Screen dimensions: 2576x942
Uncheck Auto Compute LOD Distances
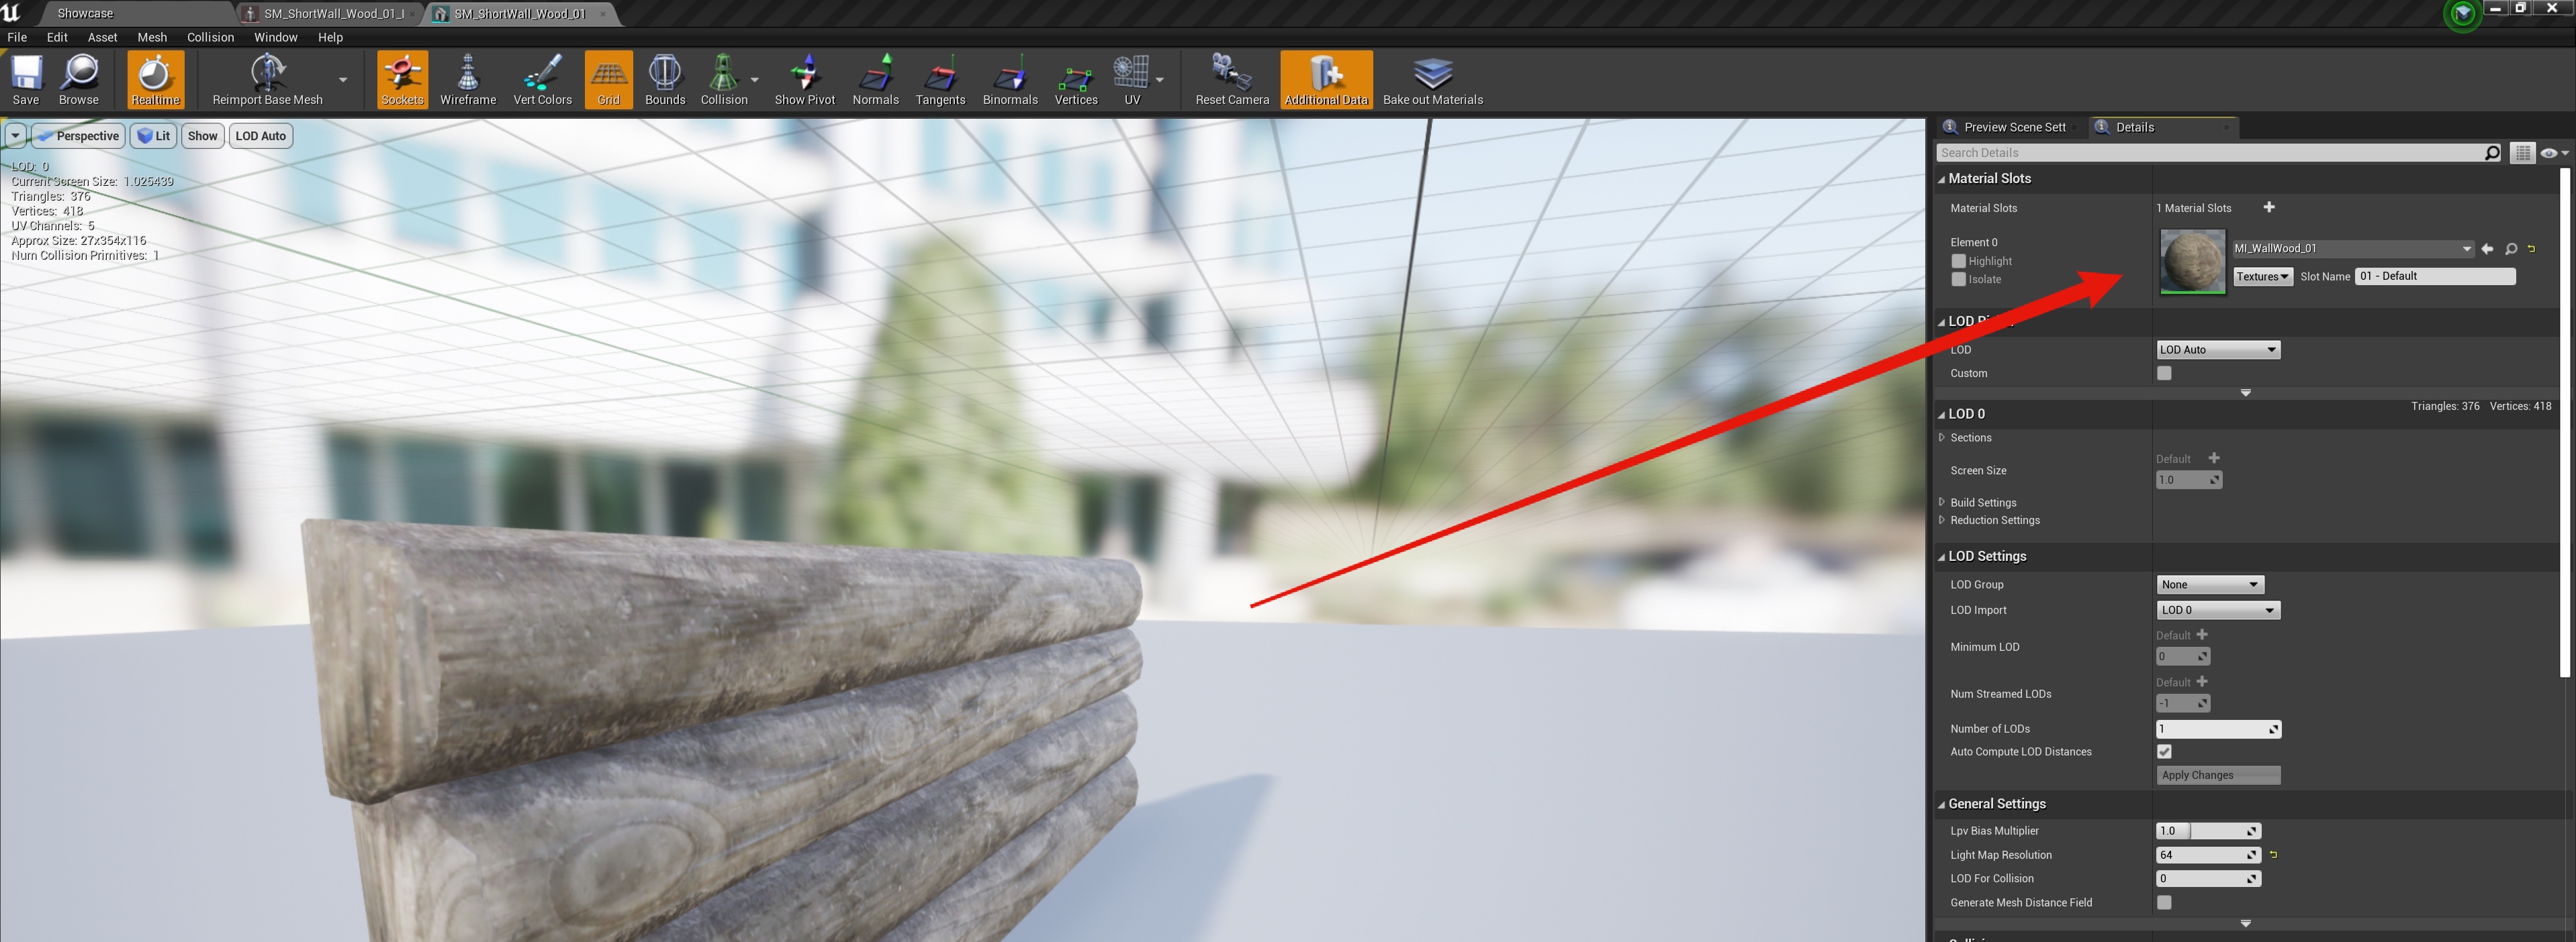coord(2164,751)
